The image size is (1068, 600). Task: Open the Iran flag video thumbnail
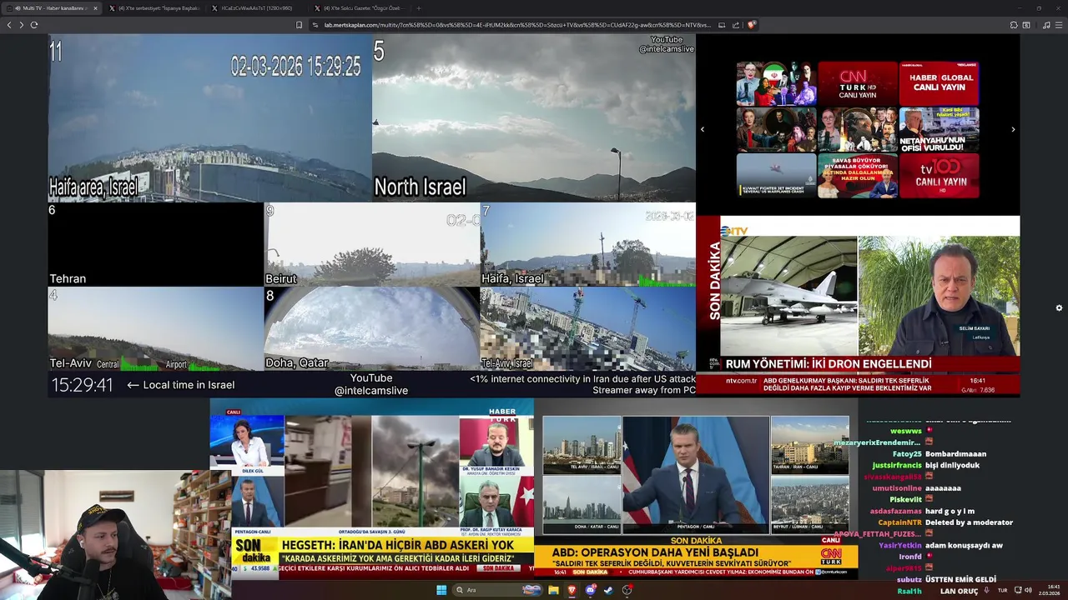click(x=776, y=83)
